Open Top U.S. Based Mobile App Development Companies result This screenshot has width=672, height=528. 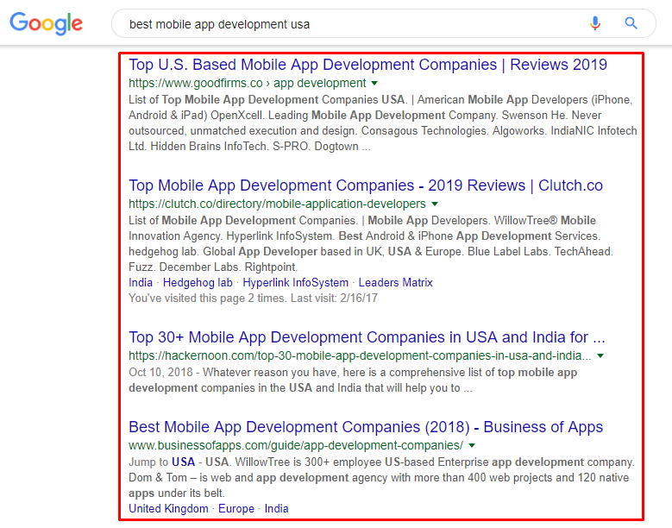pos(367,65)
